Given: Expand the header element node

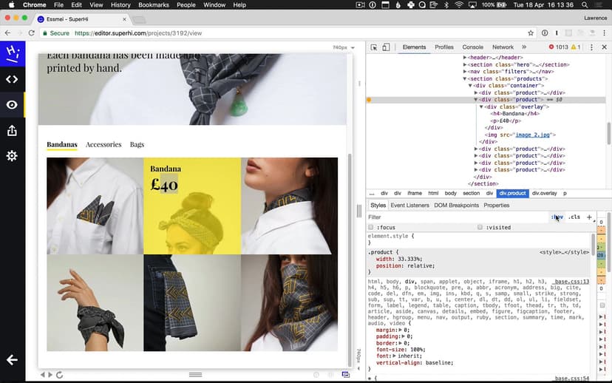Looking at the screenshot, I should pyautogui.click(x=465, y=58).
